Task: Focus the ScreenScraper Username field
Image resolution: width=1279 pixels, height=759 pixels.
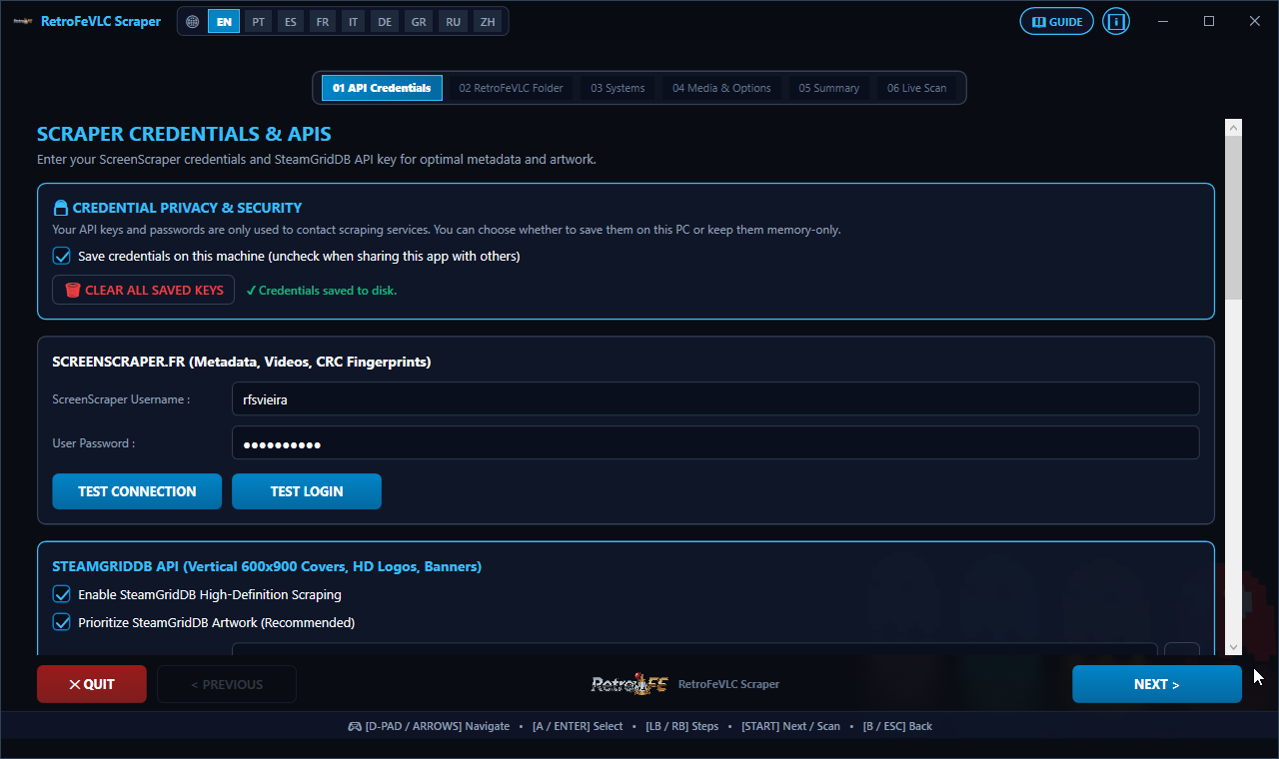Action: [x=715, y=398]
